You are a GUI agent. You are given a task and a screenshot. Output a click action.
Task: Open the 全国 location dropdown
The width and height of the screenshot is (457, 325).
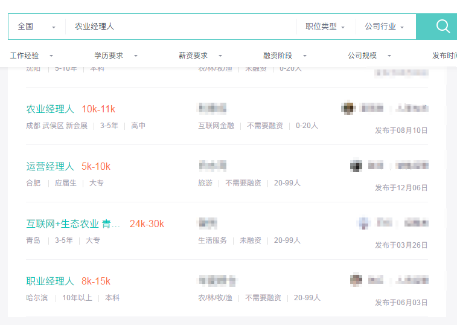[36, 27]
